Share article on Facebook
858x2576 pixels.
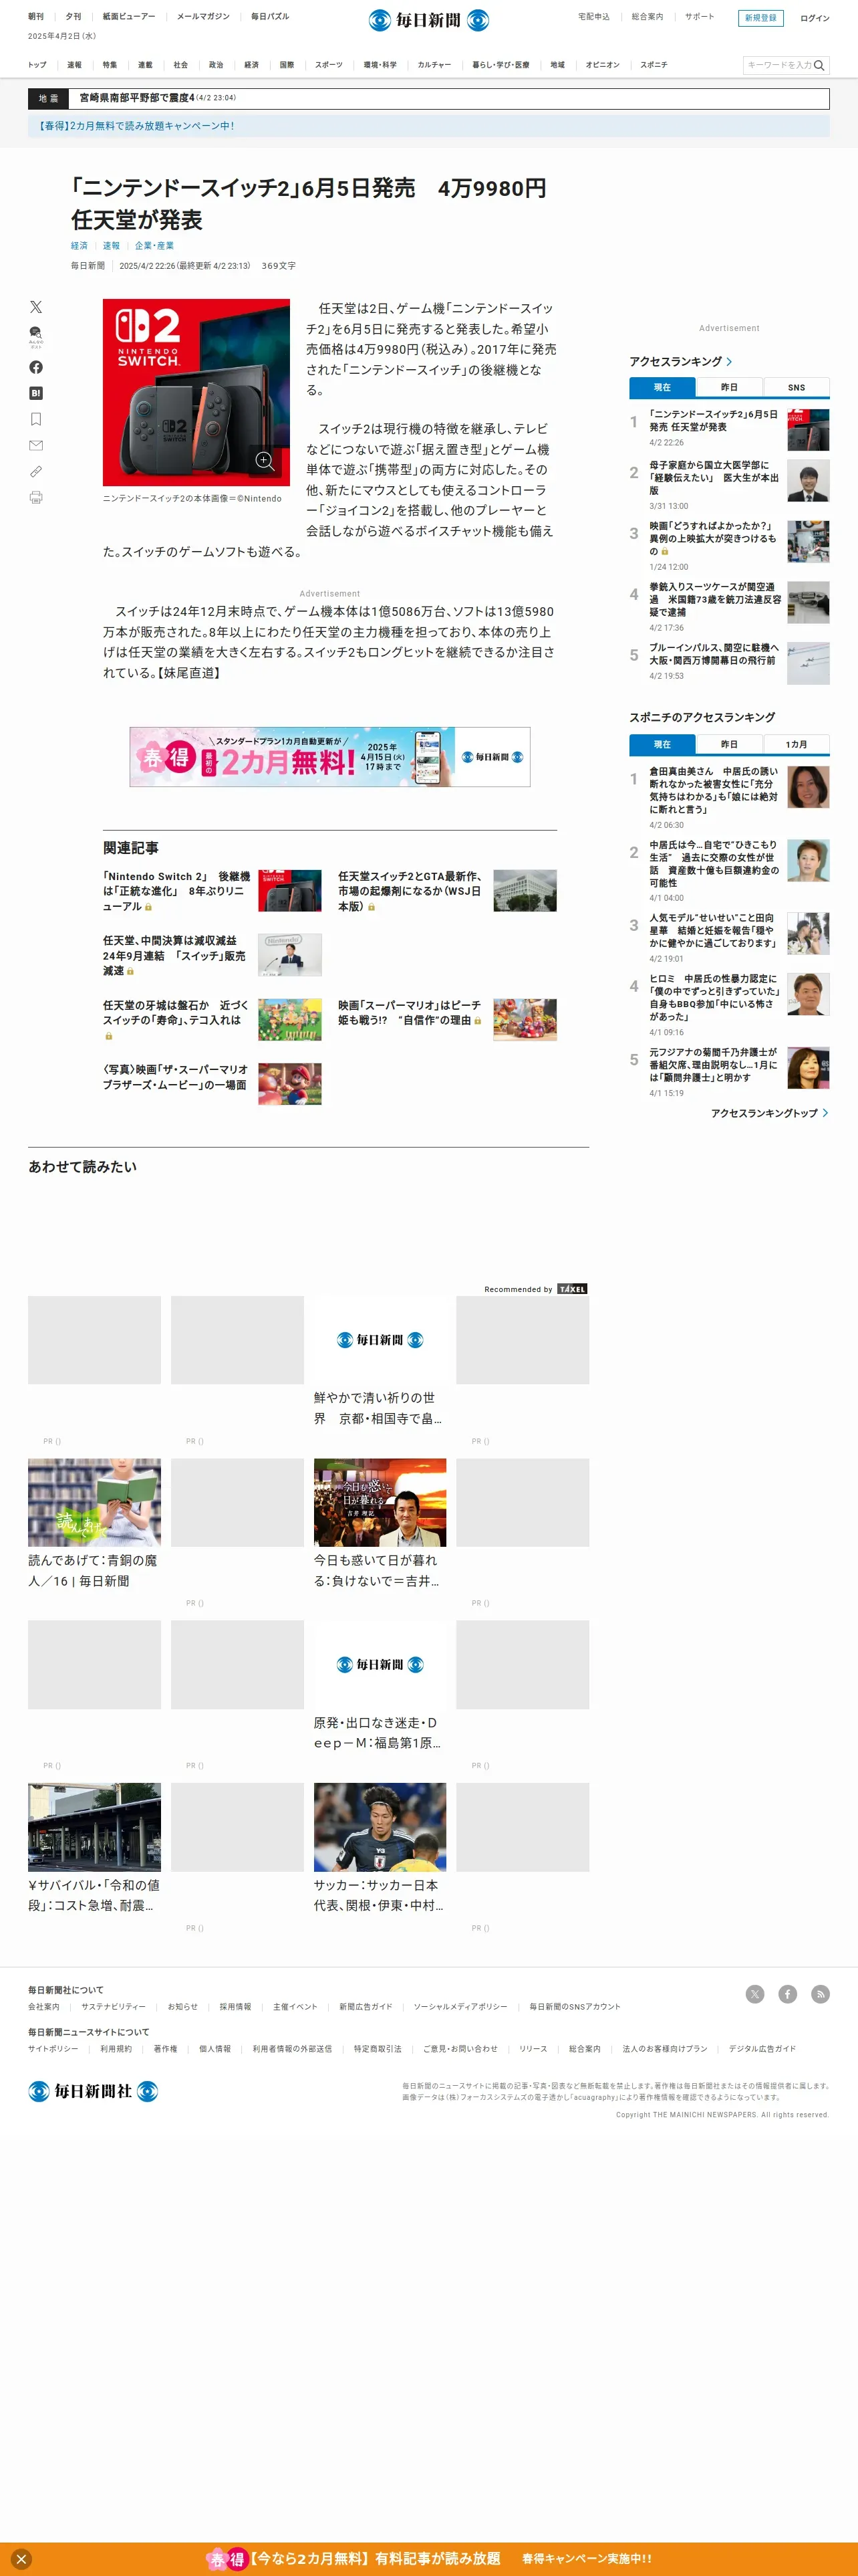36,367
